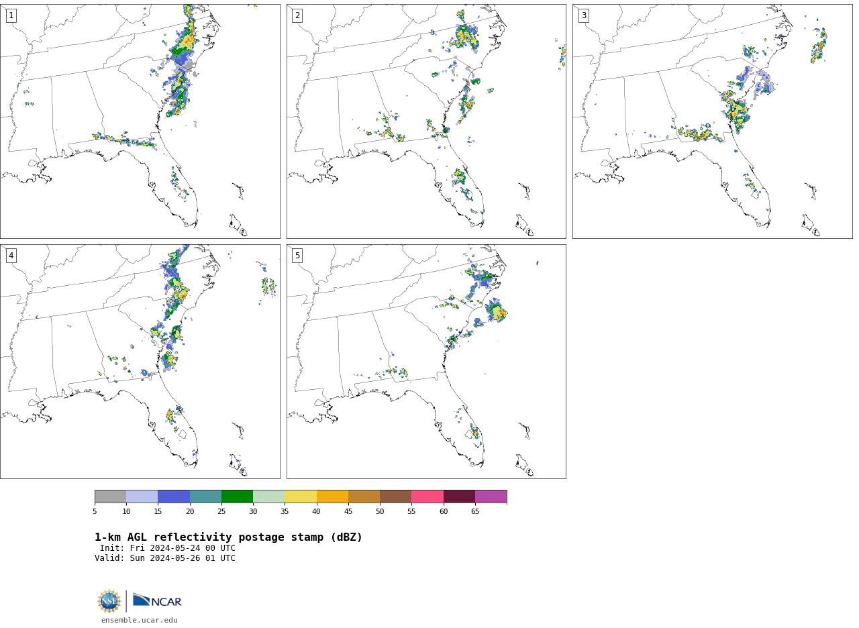Click the 'Valid: Sun 2024-05-26 01 UTC' text
Viewport: 859px width, 628px height.
tap(165, 558)
